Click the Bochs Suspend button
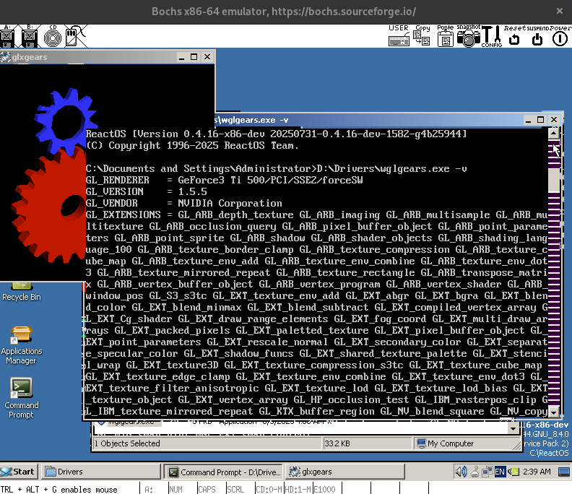The height and width of the screenshot is (494, 572). coord(537,36)
